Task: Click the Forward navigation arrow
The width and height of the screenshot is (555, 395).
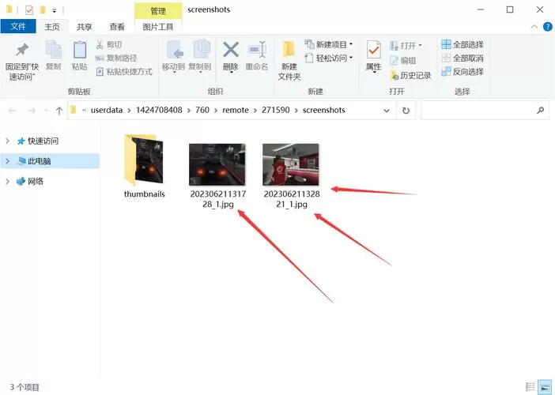Action: coord(32,111)
